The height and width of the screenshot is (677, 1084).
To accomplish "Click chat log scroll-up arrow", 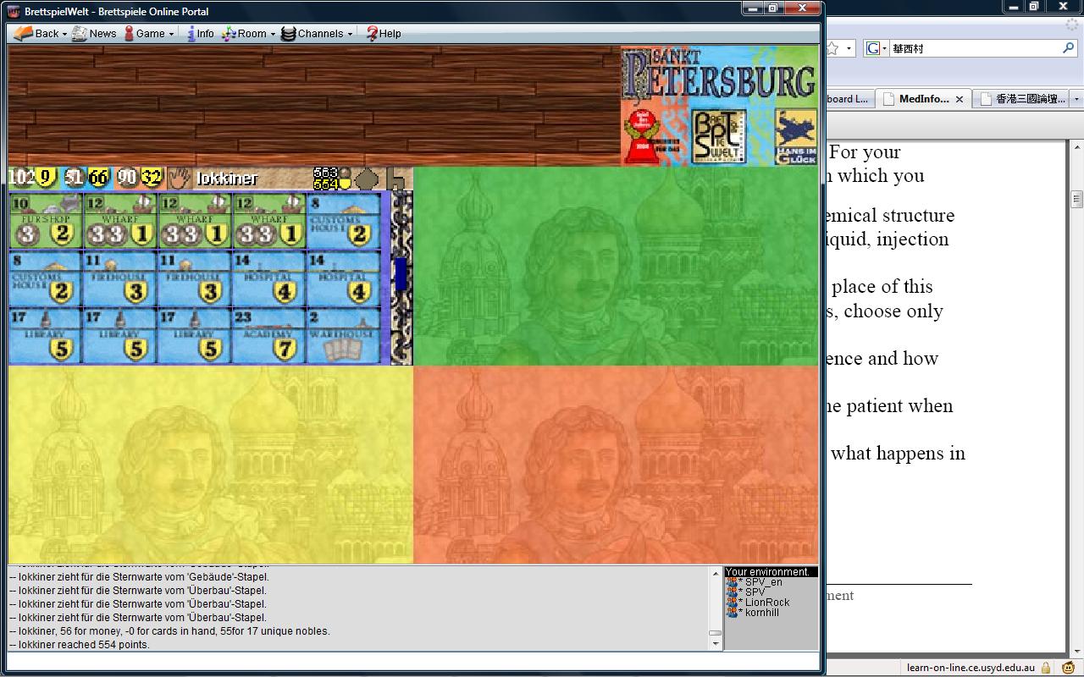I will 716,573.
